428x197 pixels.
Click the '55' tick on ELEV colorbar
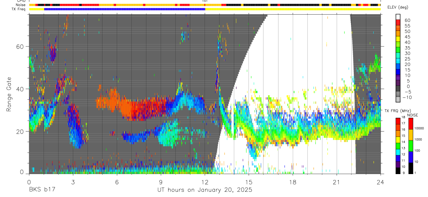[x=408, y=26]
